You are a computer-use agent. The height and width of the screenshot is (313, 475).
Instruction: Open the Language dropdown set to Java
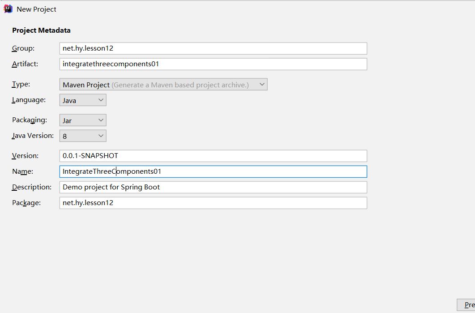[83, 100]
